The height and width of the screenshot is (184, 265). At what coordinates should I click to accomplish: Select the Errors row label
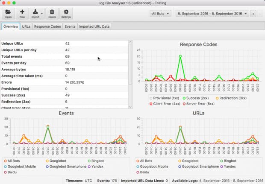coord(6,82)
